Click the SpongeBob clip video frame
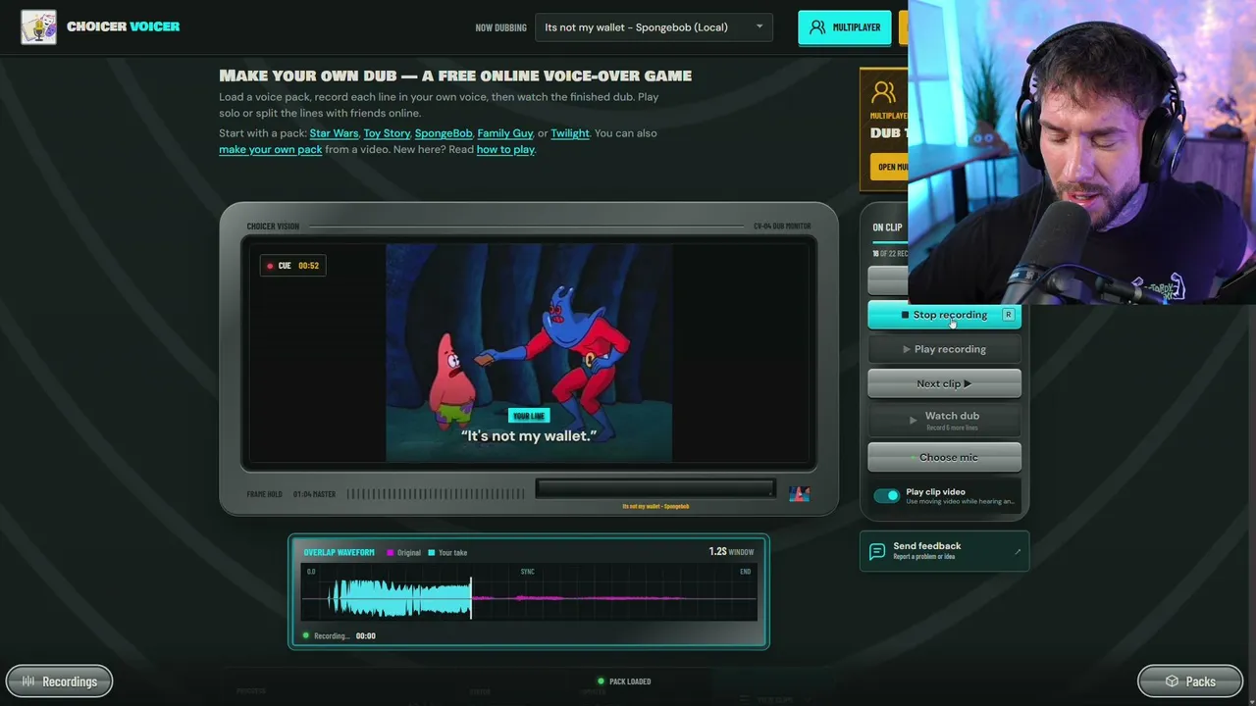This screenshot has width=1256, height=706. (529, 353)
